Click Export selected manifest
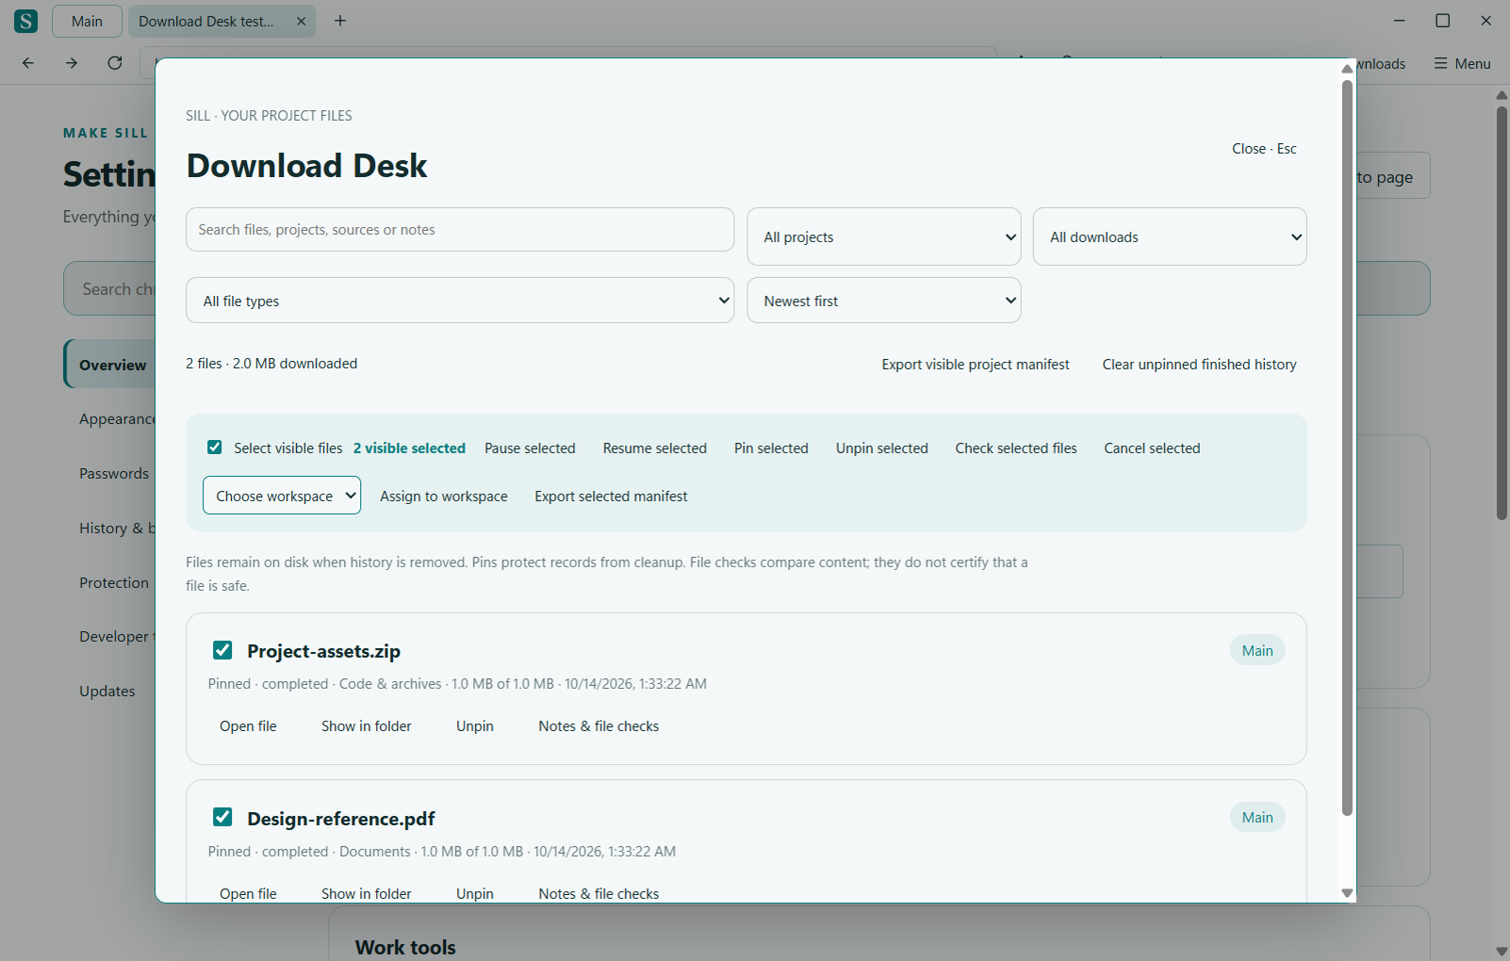 [x=611, y=497]
